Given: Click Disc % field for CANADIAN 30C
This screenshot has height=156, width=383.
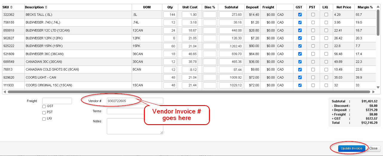Looking at the screenshot, I should (210, 62).
